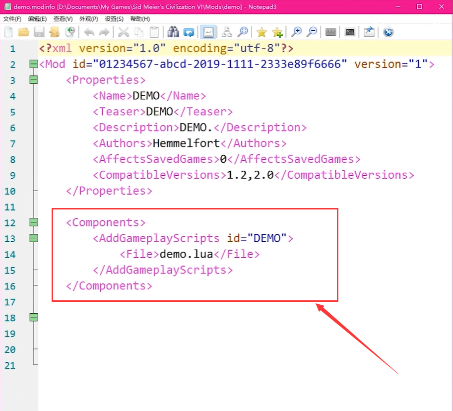Collapse the Properties fold on line 3
453x411 pixels.
coord(34,80)
